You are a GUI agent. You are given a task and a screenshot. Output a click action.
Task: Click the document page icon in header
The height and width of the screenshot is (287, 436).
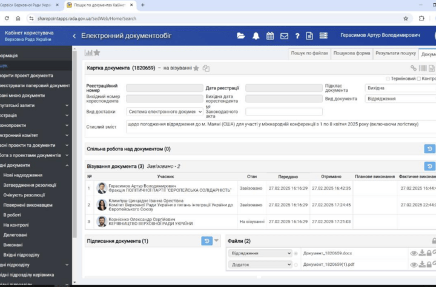click(x=309, y=36)
